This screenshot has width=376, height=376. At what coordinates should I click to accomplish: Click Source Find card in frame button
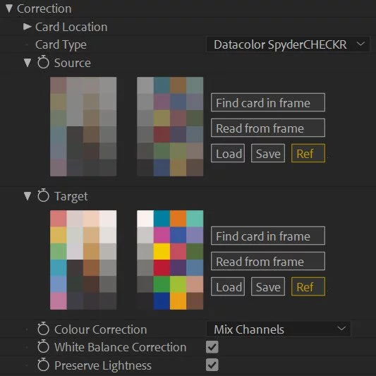(x=268, y=102)
